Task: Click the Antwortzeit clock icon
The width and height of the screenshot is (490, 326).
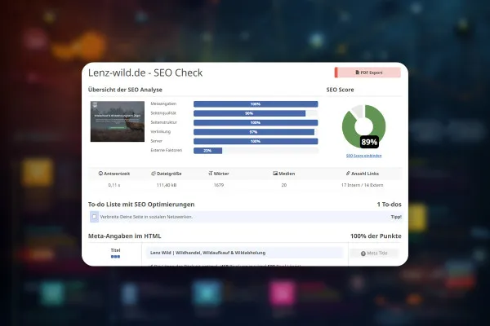Action: coord(100,174)
